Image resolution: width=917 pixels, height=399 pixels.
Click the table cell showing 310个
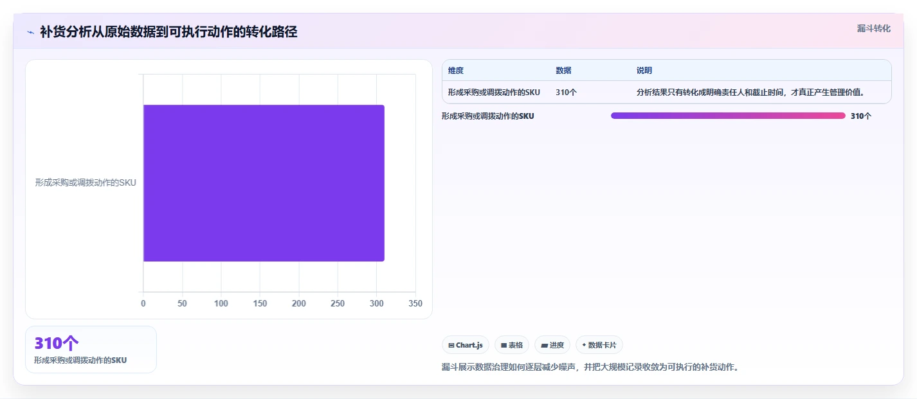[x=567, y=92]
